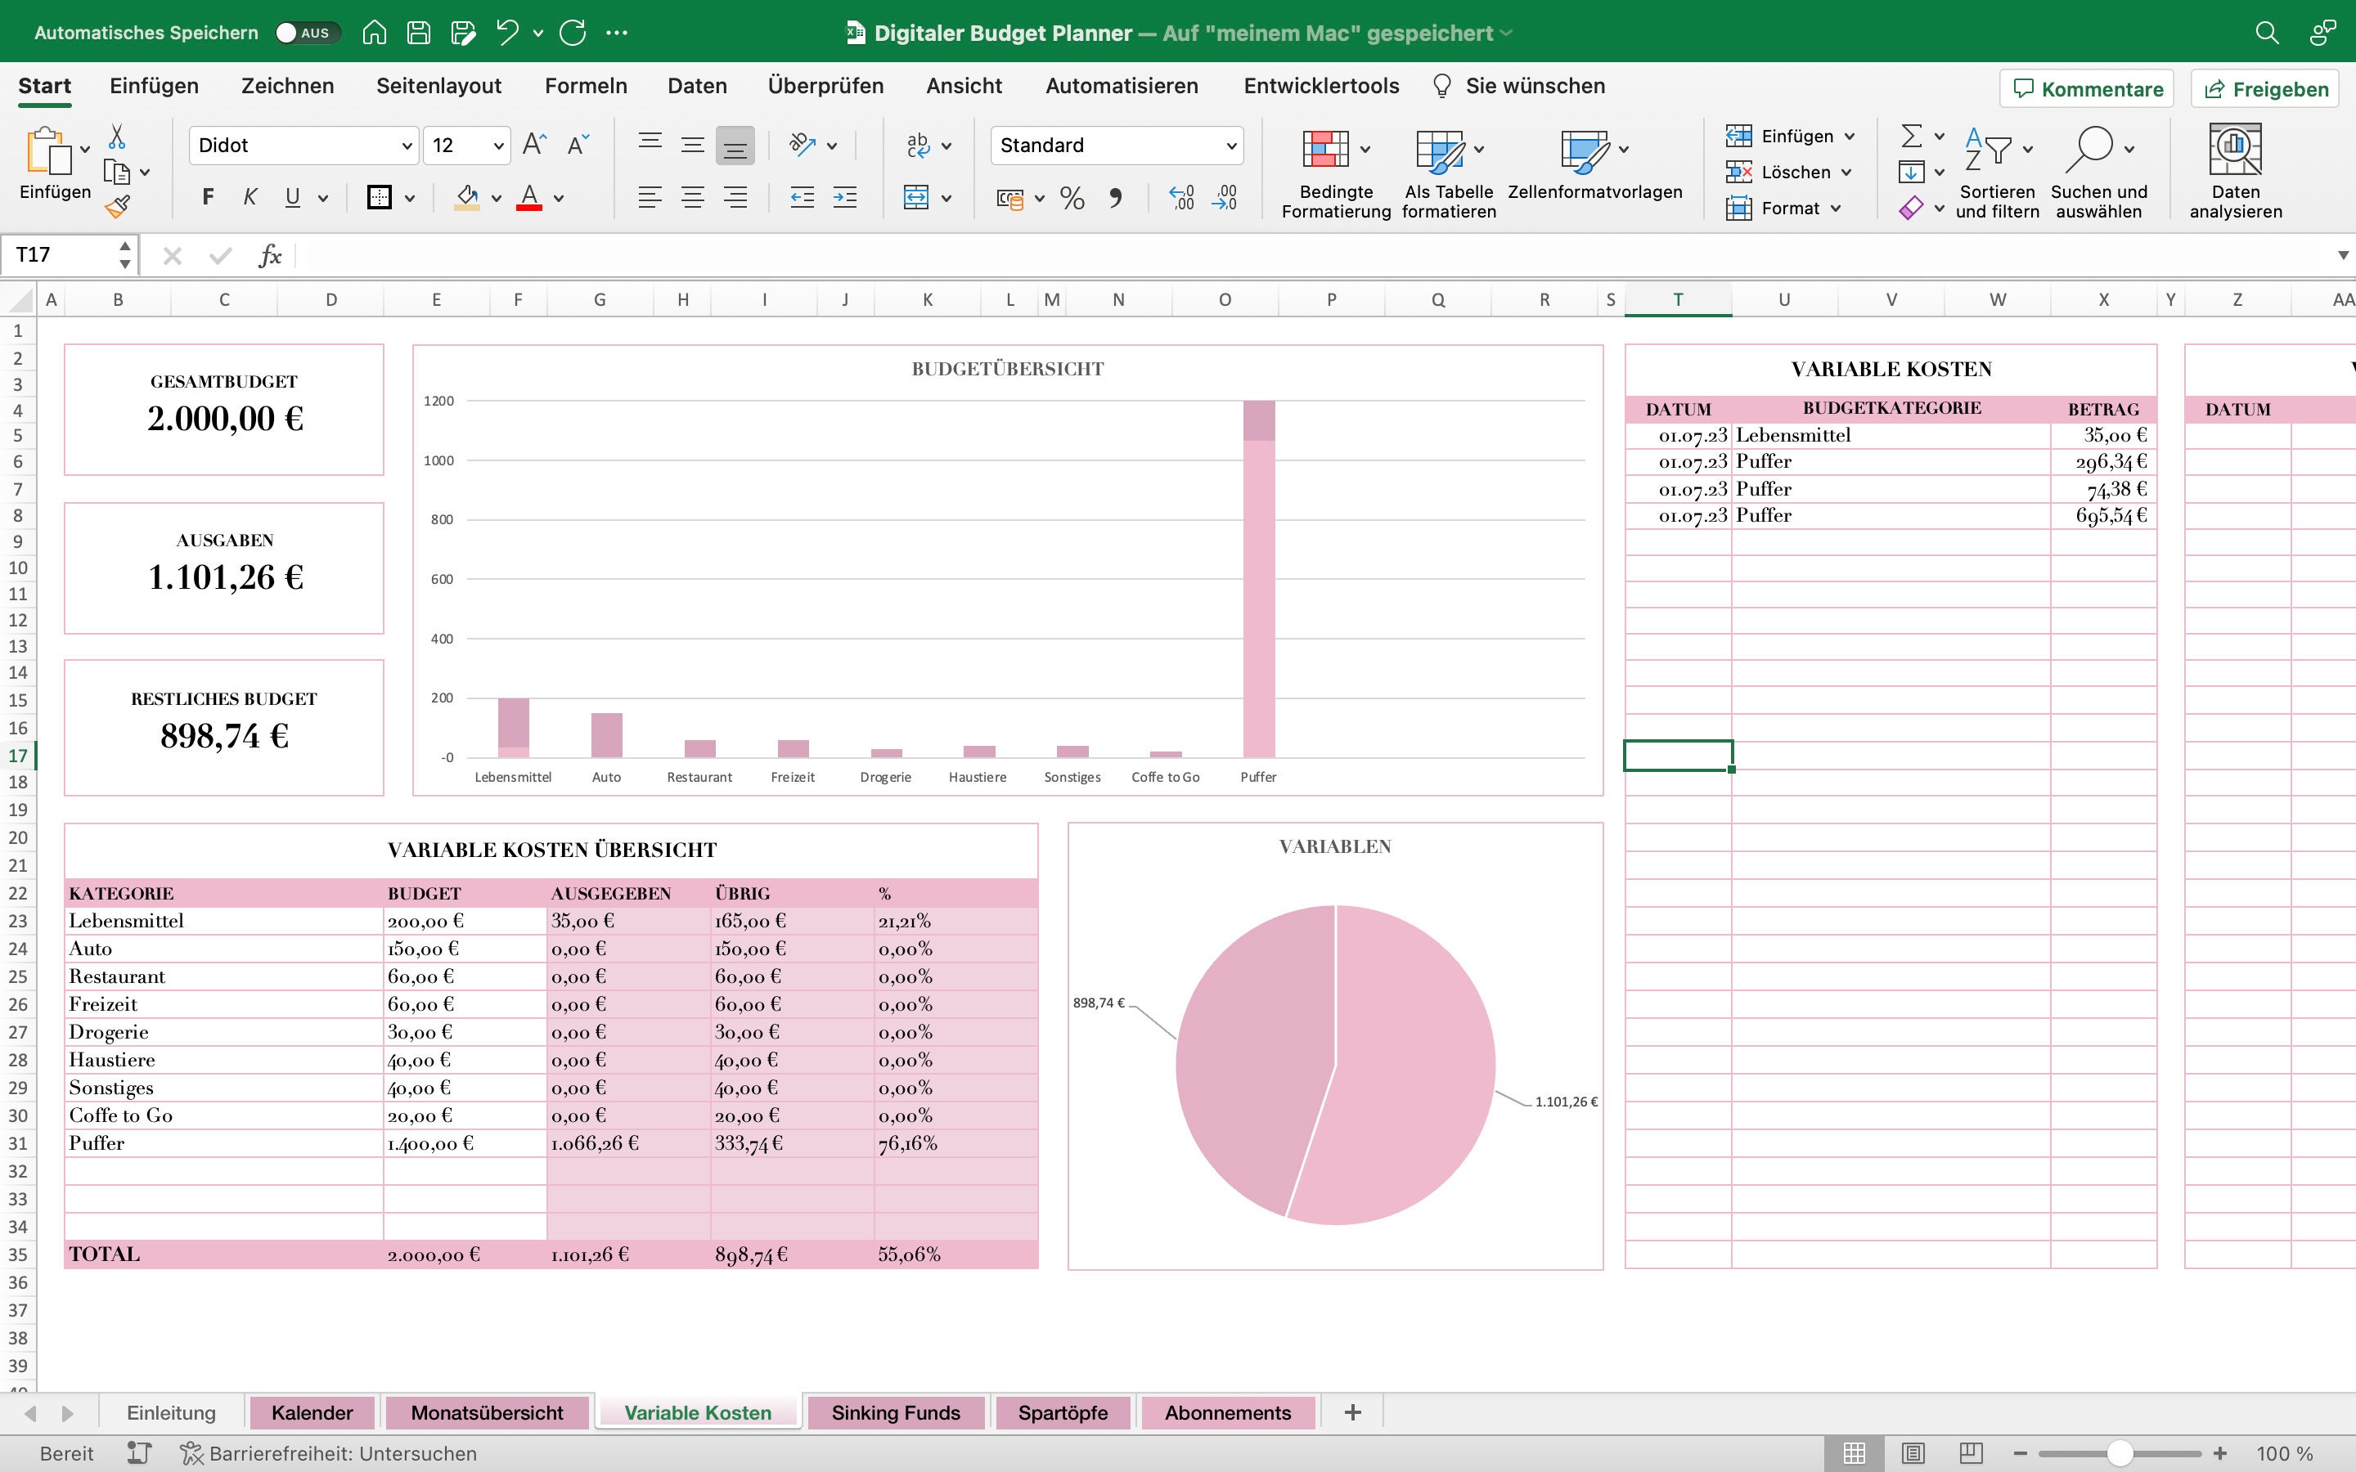This screenshot has height=1472, width=2356.
Task: Switch to Abonnements sheet tab
Action: coord(1228,1412)
